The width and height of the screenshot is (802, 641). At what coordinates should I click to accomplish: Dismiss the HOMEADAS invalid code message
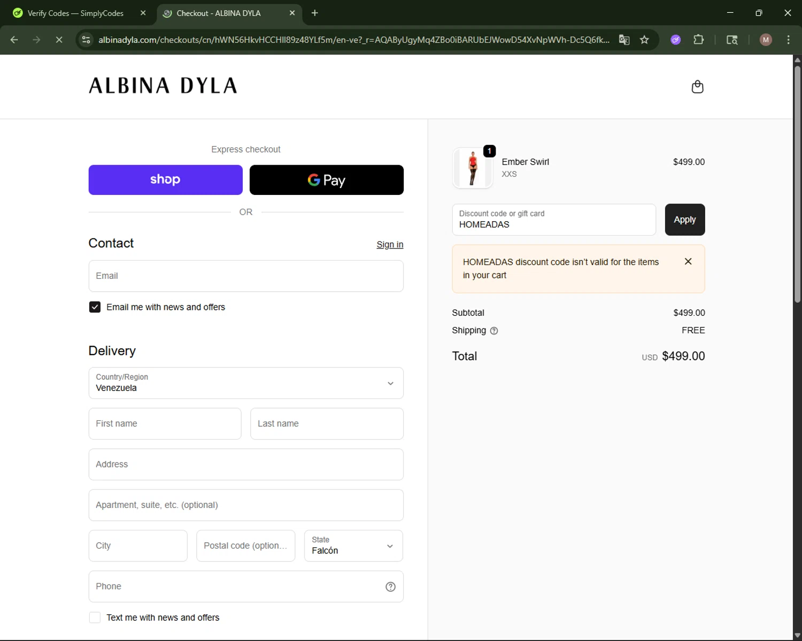[x=688, y=261]
